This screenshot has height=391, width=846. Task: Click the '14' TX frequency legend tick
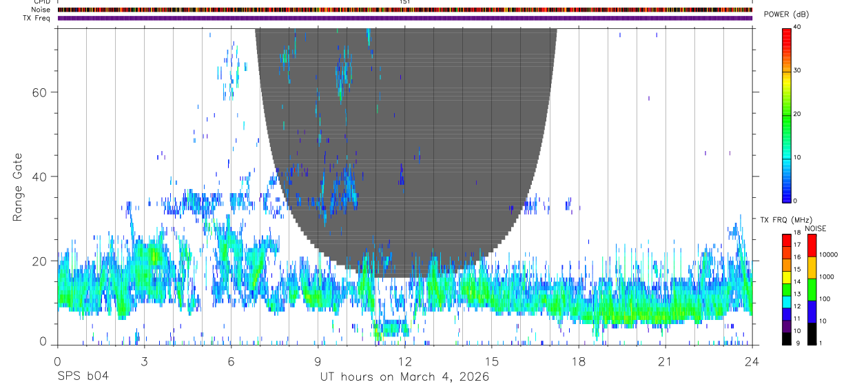(796, 281)
